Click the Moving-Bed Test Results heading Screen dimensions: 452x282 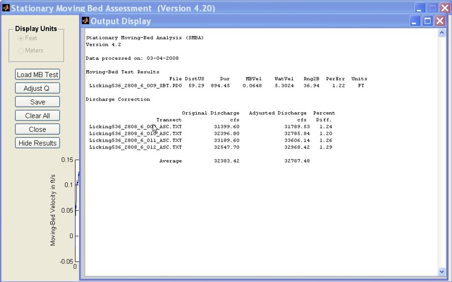pos(123,72)
